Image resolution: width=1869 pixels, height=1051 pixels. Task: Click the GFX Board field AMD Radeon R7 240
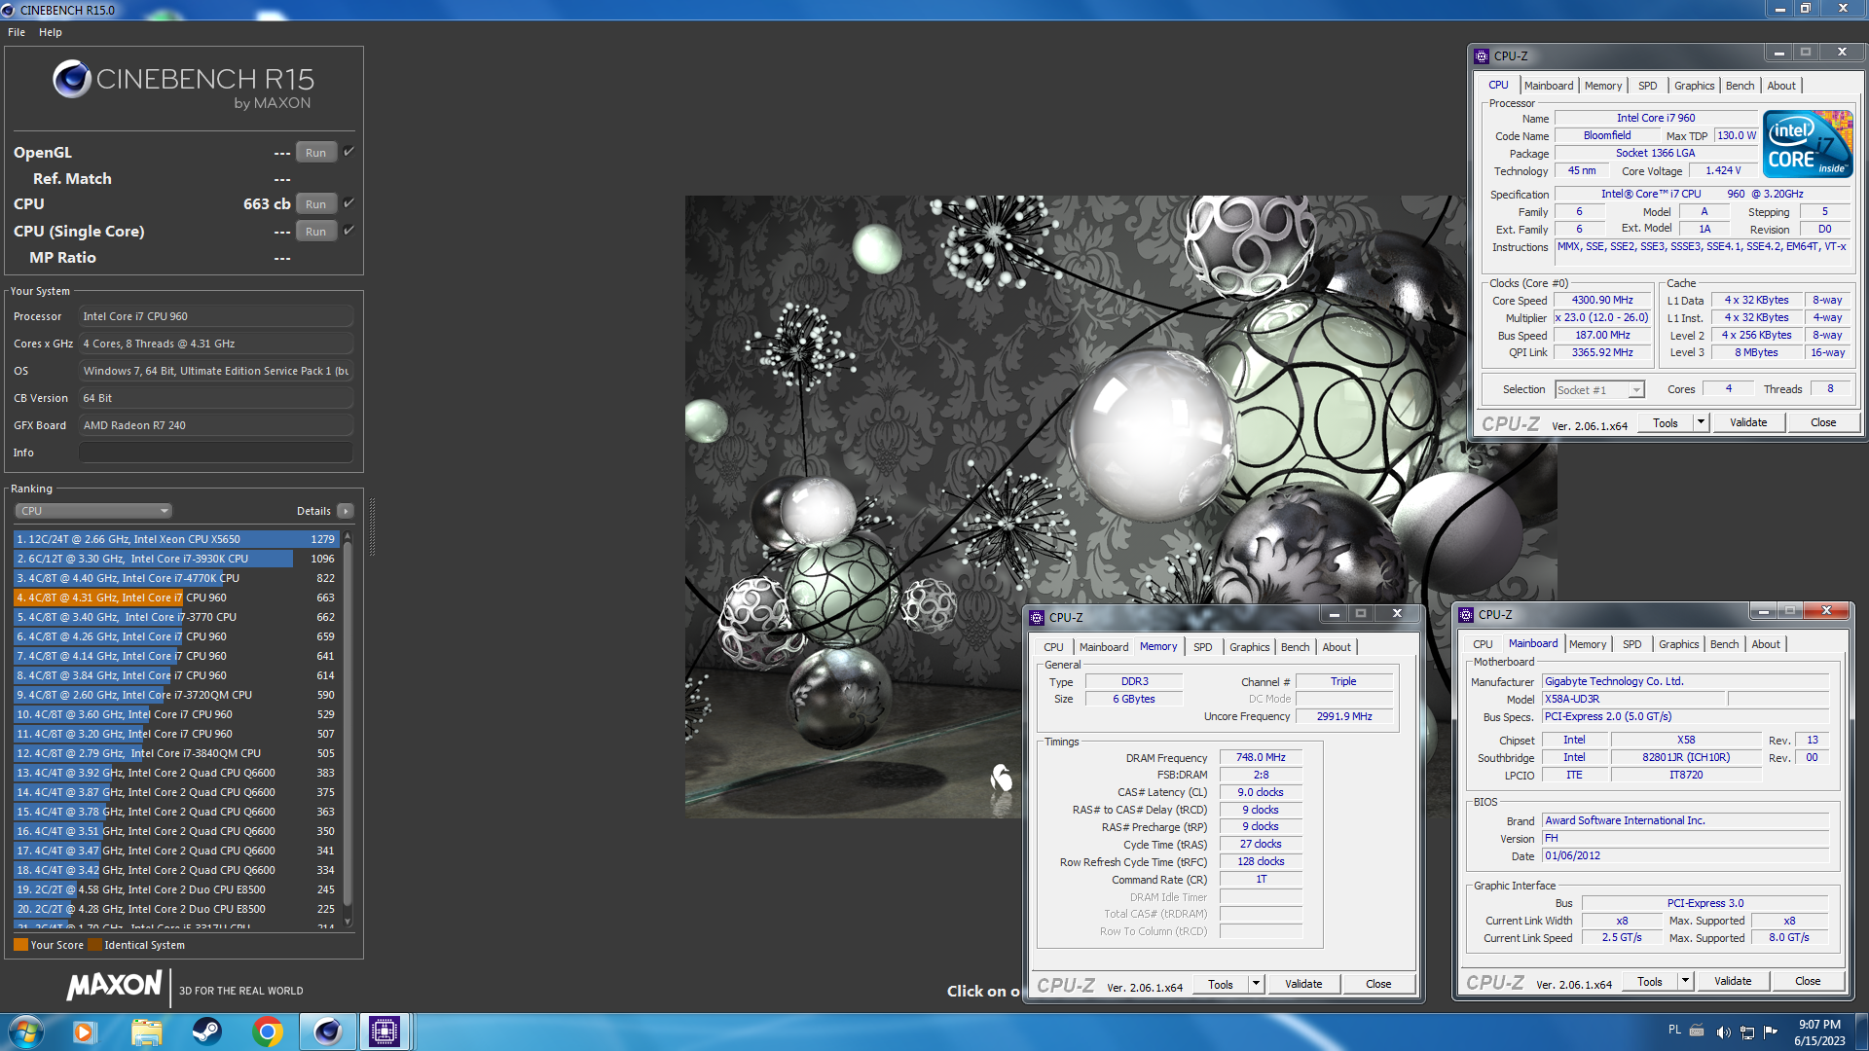click(215, 425)
